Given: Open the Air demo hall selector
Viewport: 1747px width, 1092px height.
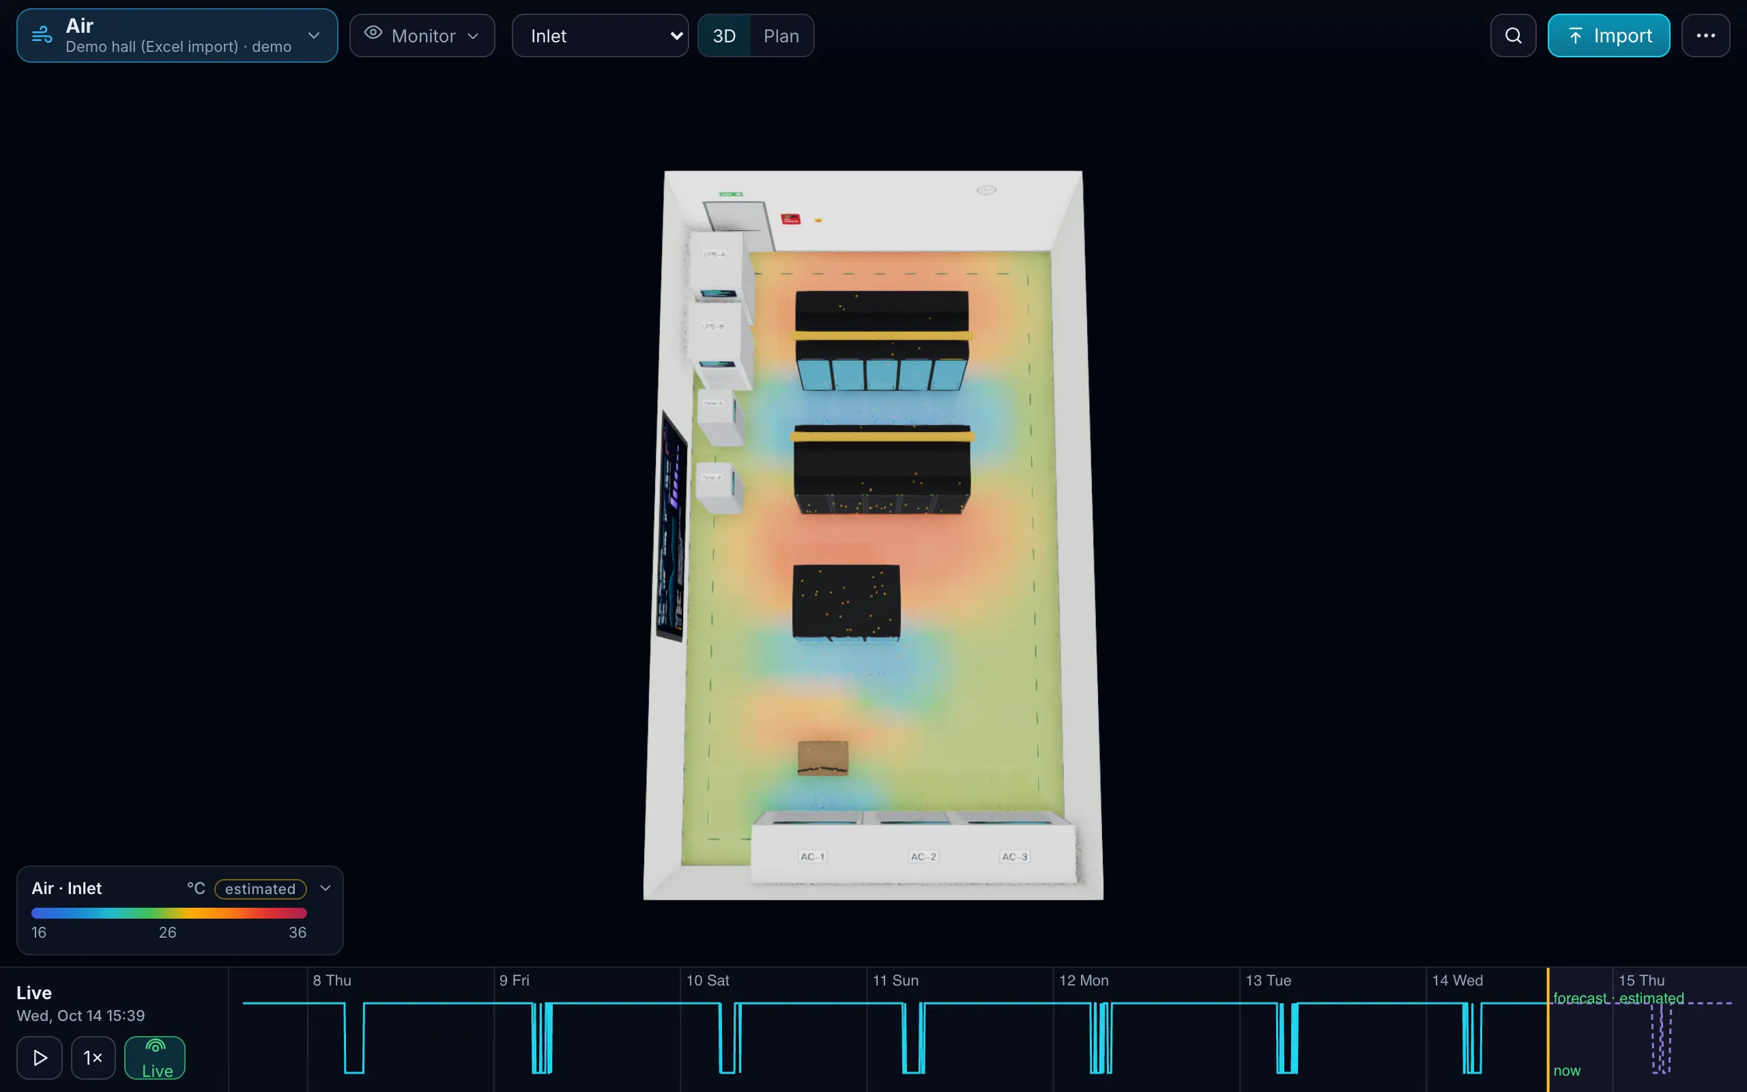Looking at the screenshot, I should (177, 35).
